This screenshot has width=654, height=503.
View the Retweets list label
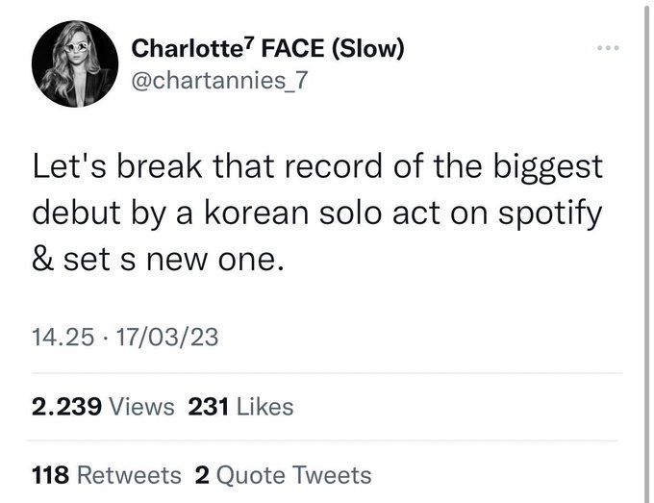[128, 475]
